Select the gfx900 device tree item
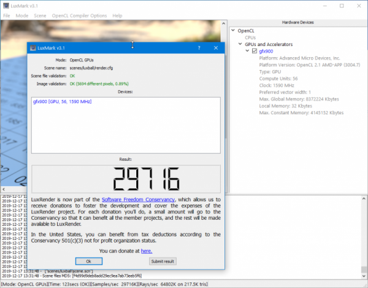The width and height of the screenshot is (368, 288). [x=266, y=51]
